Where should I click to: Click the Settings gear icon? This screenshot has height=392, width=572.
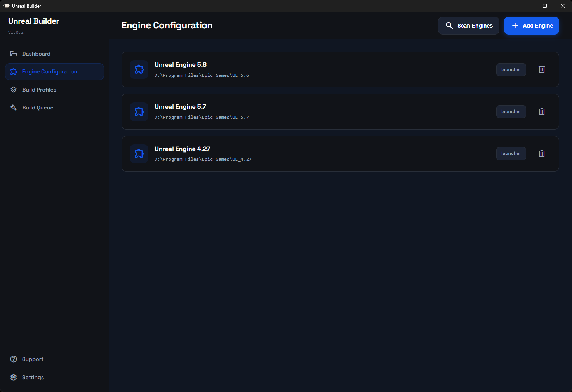(x=14, y=377)
